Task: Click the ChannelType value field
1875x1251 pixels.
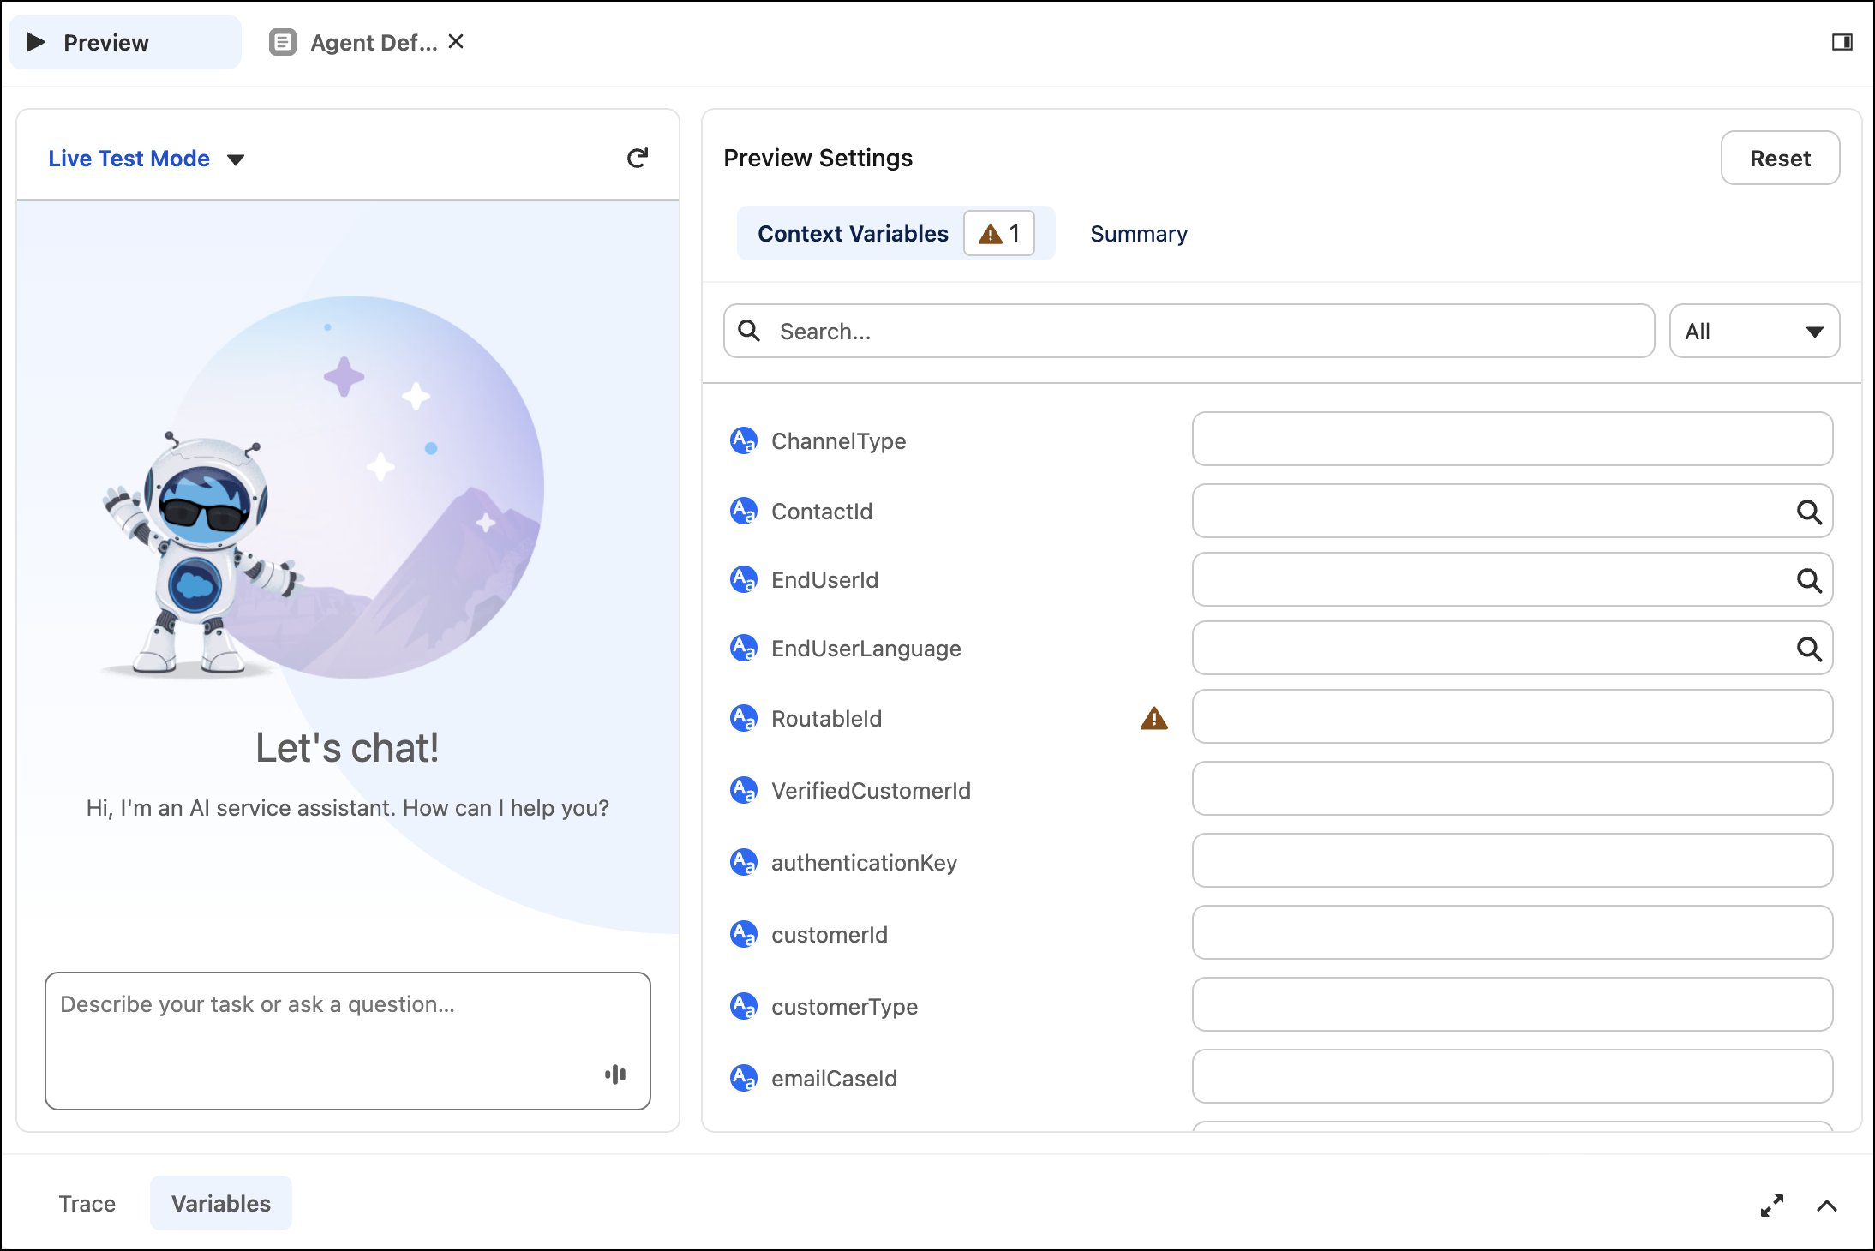Action: coord(1513,439)
